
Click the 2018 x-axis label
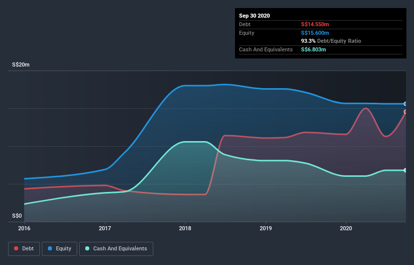point(185,228)
